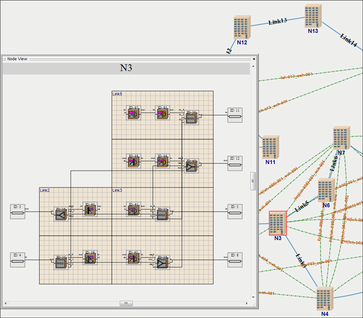Select the splitter block ID 38
Image resolution: width=363 pixels, height=318 pixels.
click(x=162, y=263)
